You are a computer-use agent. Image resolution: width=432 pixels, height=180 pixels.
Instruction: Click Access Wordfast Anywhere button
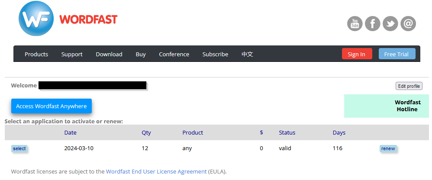pos(51,106)
